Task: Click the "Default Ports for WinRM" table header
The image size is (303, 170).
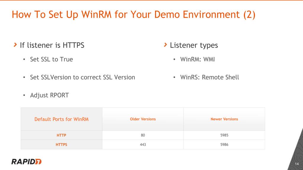Action: pyautogui.click(x=62, y=119)
